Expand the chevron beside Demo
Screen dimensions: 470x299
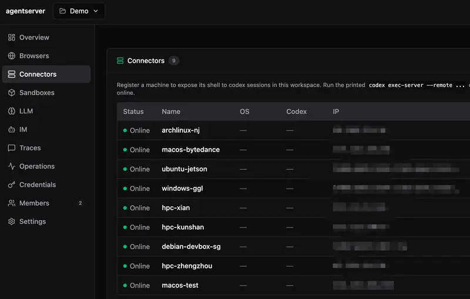(96, 11)
